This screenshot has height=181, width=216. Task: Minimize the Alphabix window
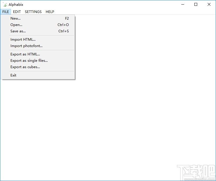pyautogui.click(x=183, y=4)
